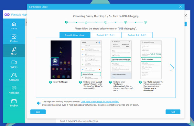Click the 'Connecting Galaxy J4+' step heading
The width and height of the screenshot is (194, 126).
pyautogui.click(x=106, y=16)
